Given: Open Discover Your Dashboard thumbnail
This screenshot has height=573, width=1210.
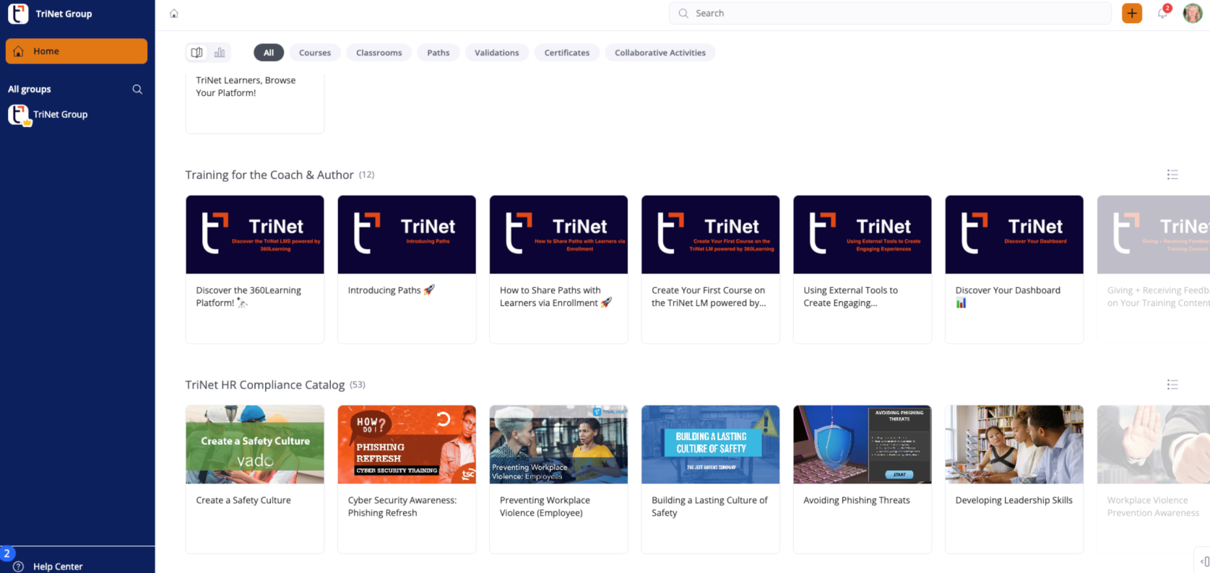Looking at the screenshot, I should (1014, 235).
